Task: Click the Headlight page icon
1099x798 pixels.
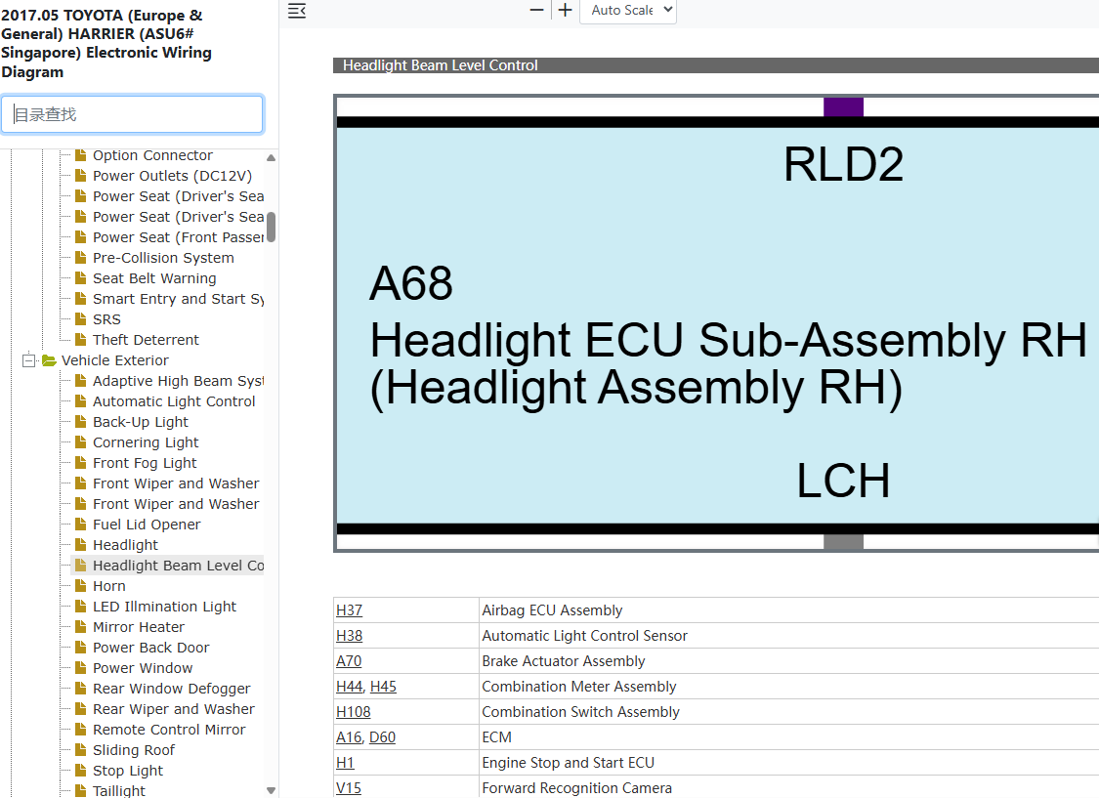Action: coord(81,544)
